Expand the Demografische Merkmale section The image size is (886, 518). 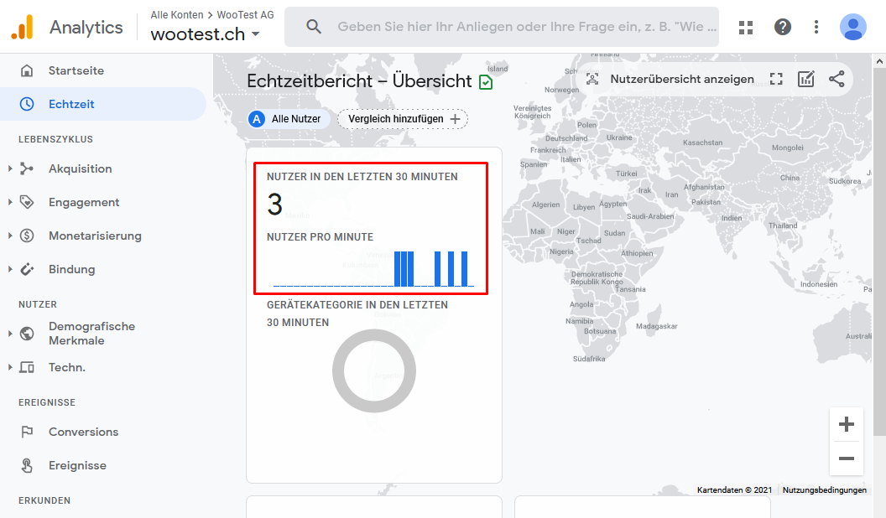(10, 334)
